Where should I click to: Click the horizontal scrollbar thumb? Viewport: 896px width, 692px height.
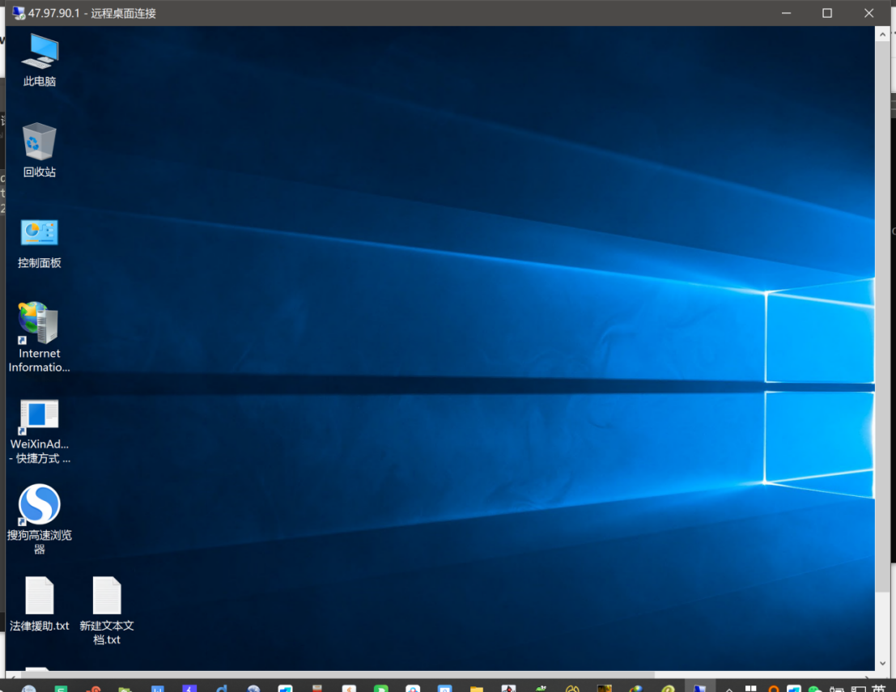[x=336, y=675]
